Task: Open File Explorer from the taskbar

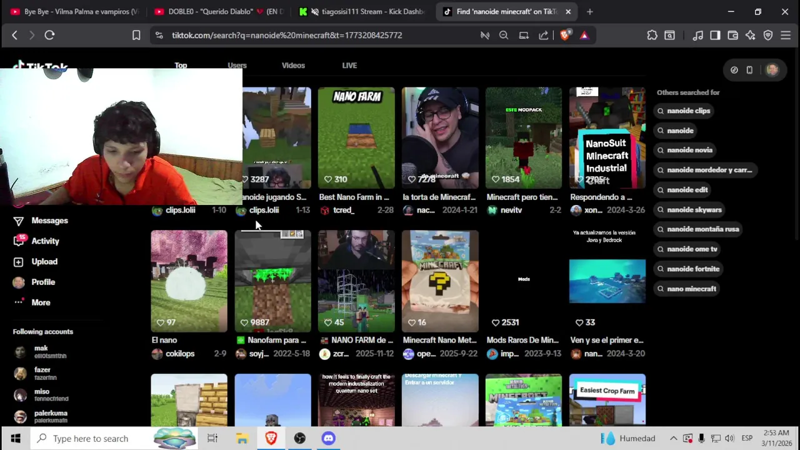Action: (x=242, y=438)
